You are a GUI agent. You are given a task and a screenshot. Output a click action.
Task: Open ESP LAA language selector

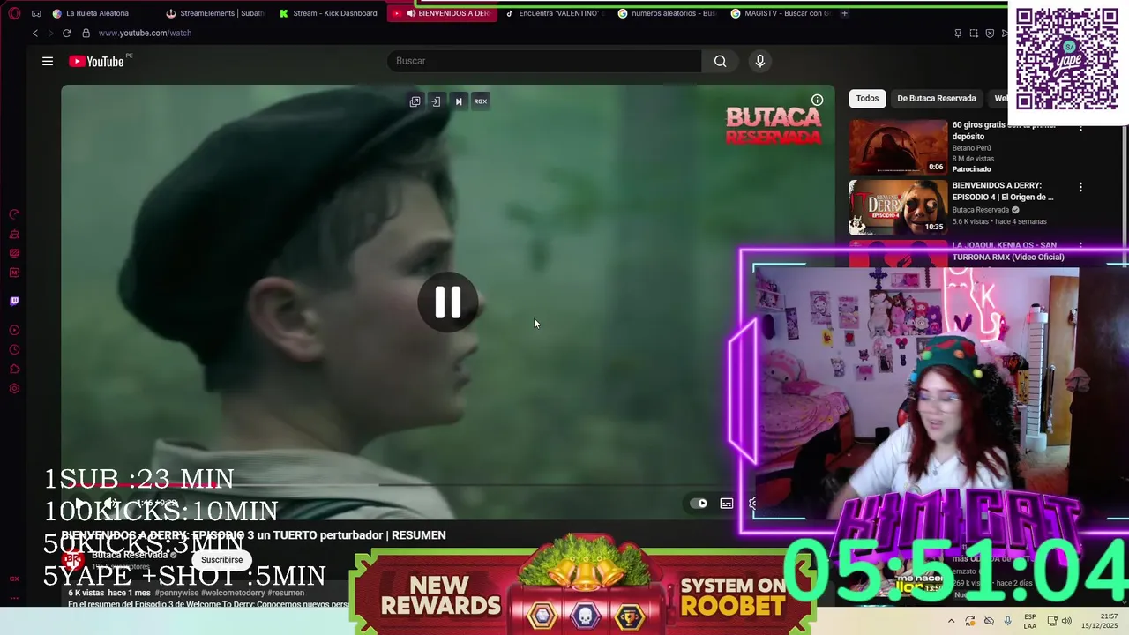pyautogui.click(x=1030, y=621)
